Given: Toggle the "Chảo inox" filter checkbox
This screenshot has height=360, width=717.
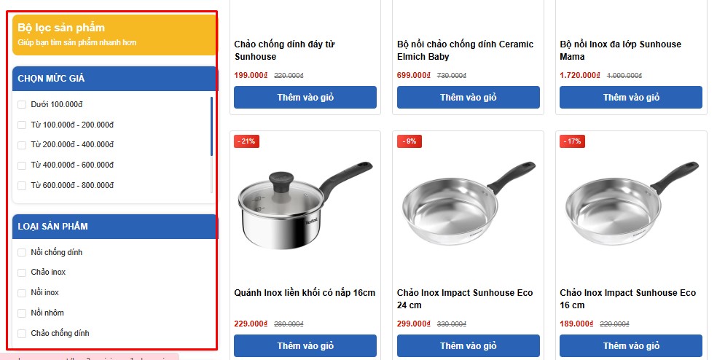Looking at the screenshot, I should tap(22, 273).
